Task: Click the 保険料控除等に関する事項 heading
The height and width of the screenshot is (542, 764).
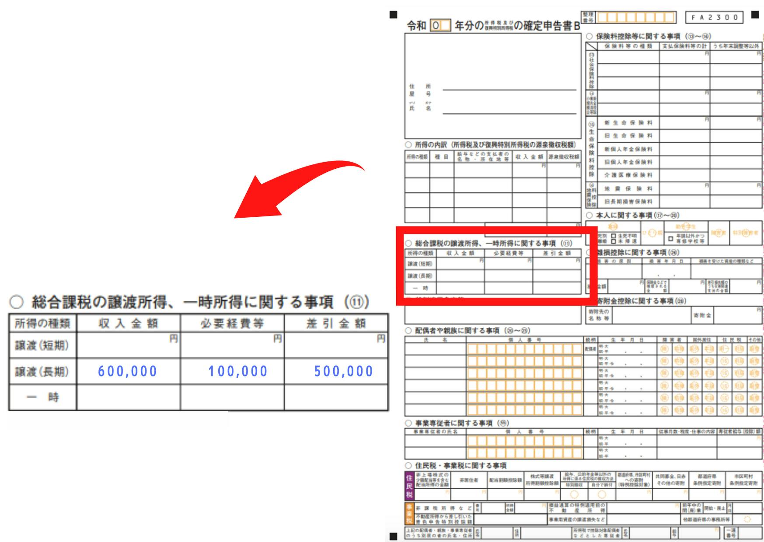Action: [x=649, y=36]
